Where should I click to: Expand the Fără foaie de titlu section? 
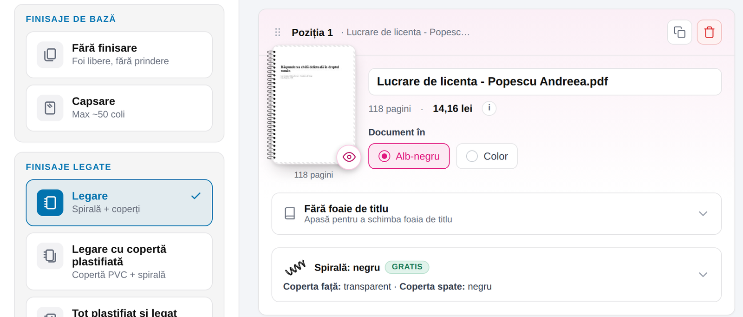(x=496, y=214)
